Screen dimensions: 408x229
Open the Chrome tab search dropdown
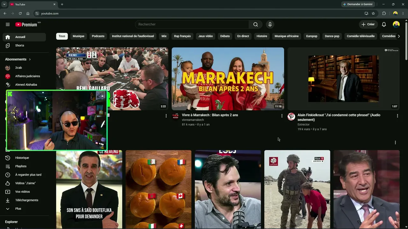(4, 4)
